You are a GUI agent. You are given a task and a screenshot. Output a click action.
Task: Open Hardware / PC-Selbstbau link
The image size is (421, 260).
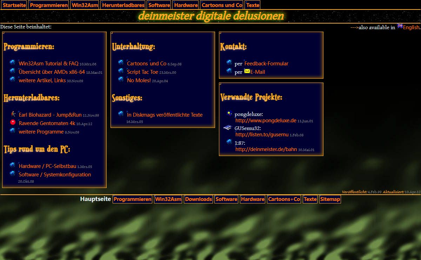[47, 166]
